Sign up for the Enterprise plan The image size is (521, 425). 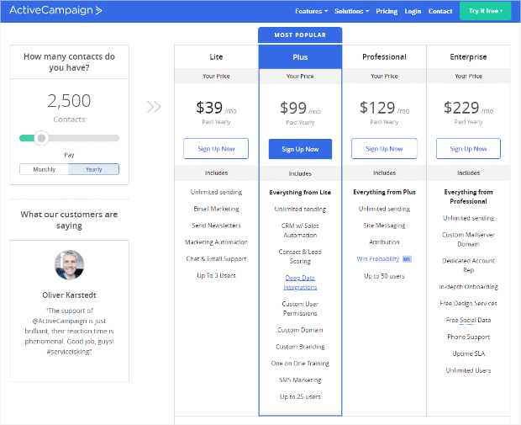[x=468, y=149]
